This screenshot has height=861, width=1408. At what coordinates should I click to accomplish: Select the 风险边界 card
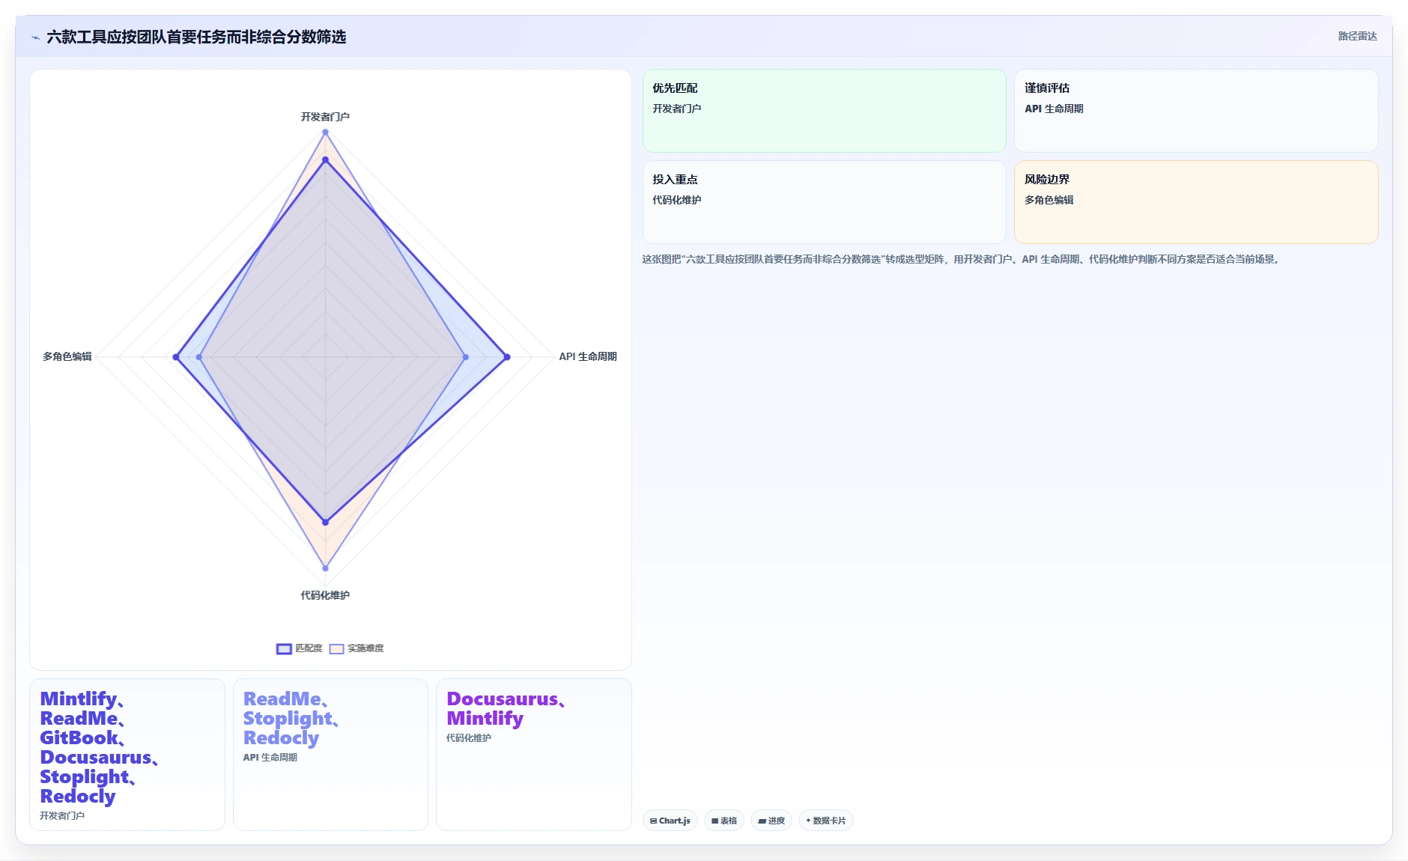tap(1196, 202)
